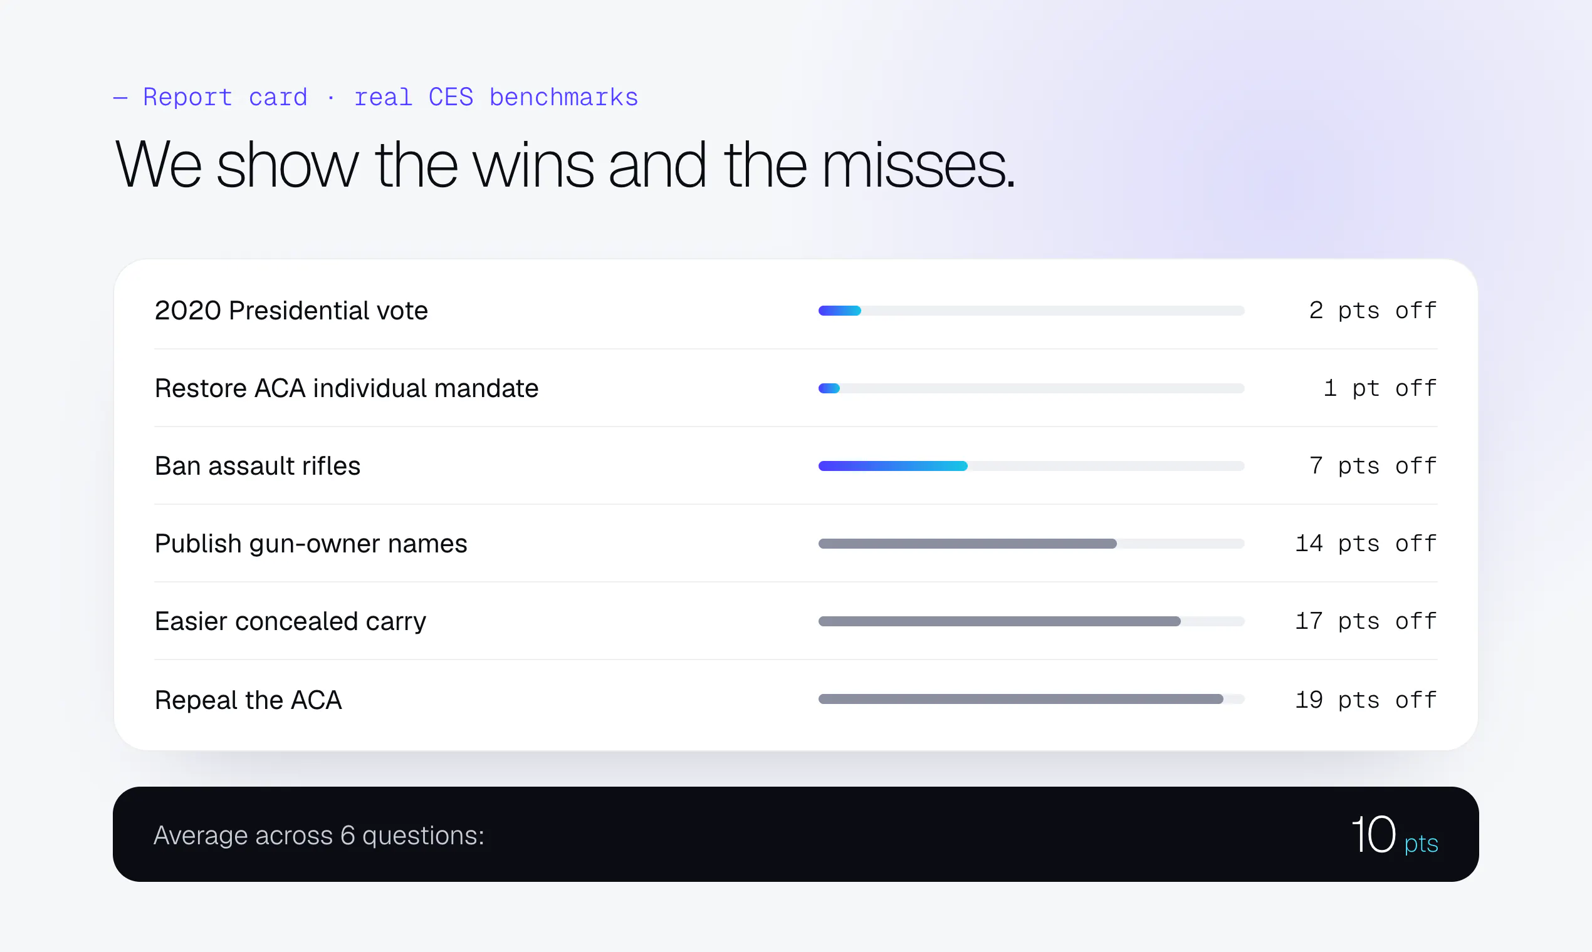Image resolution: width=1592 pixels, height=952 pixels.
Task: Select the Ban assault rifles label
Action: [258, 466]
